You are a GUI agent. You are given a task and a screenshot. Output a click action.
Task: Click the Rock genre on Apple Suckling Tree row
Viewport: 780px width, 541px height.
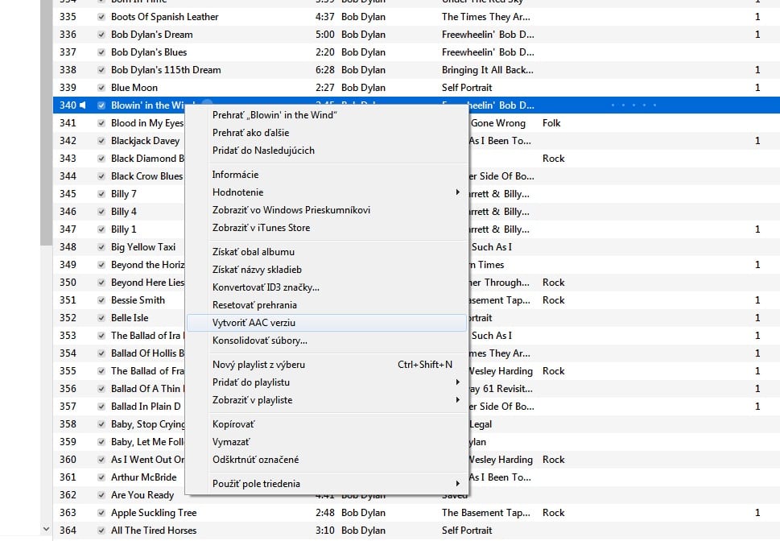(553, 513)
